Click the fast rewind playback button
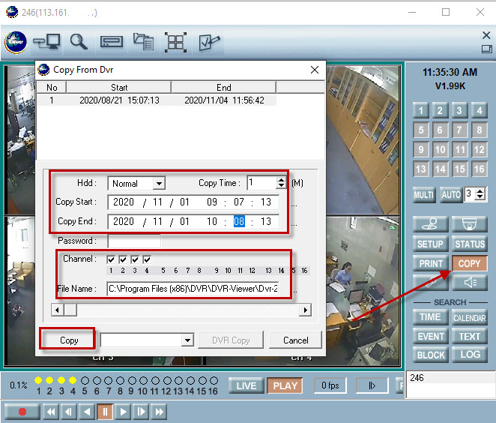Screen dimensions: 496x423 51,412
